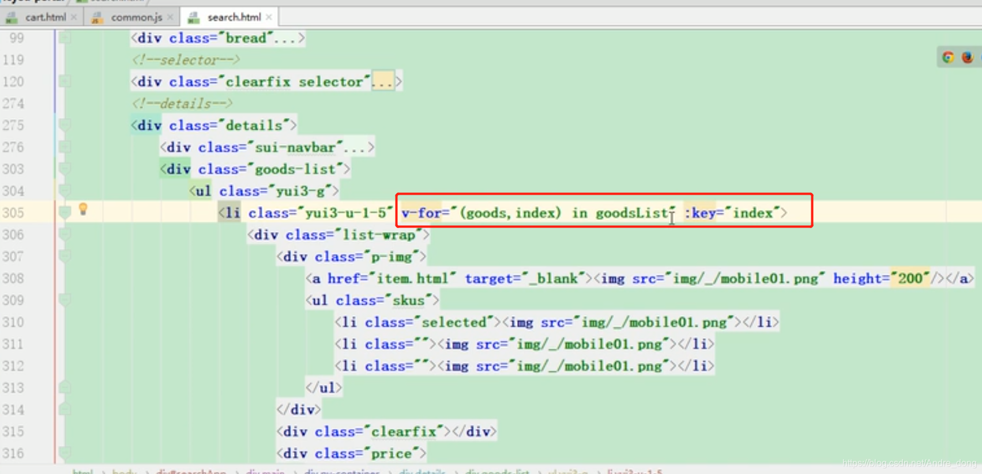Viewport: 982px width, 474px height.
Task: Collapse the skus ul at line 309
Action: point(65,301)
